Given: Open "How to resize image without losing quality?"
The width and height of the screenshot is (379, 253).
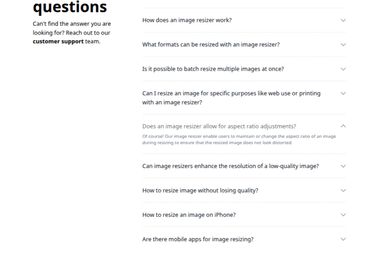Looking at the screenshot, I should tap(200, 191).
